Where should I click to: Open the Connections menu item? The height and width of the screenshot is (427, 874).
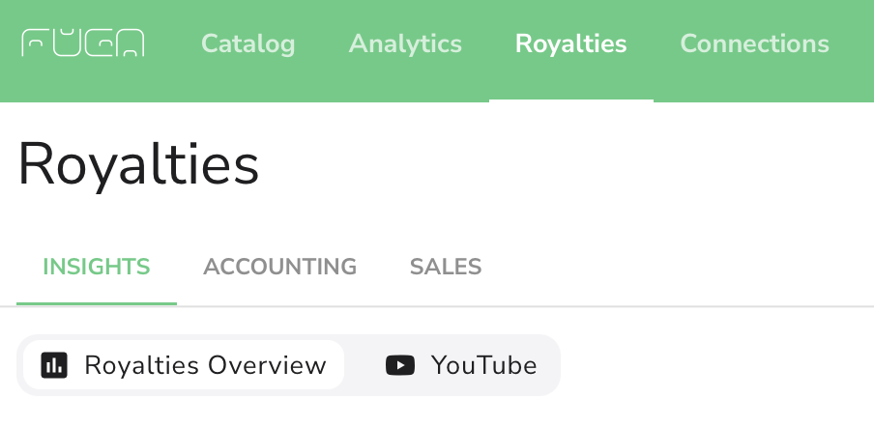tap(755, 43)
